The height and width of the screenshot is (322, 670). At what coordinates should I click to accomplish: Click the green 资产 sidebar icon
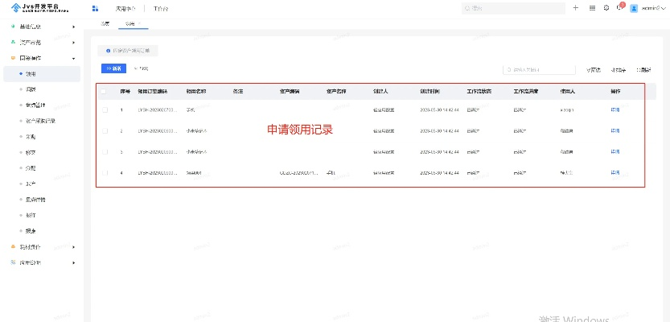13,43
